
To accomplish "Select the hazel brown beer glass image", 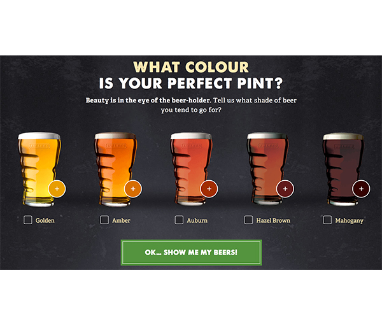I will pyautogui.click(x=267, y=169).
